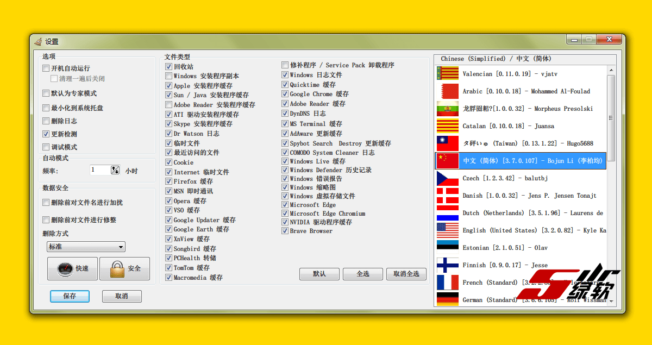The width and height of the screenshot is (652, 345).
Task: Click the frequency hours spinner arrows
Action: coord(115,171)
